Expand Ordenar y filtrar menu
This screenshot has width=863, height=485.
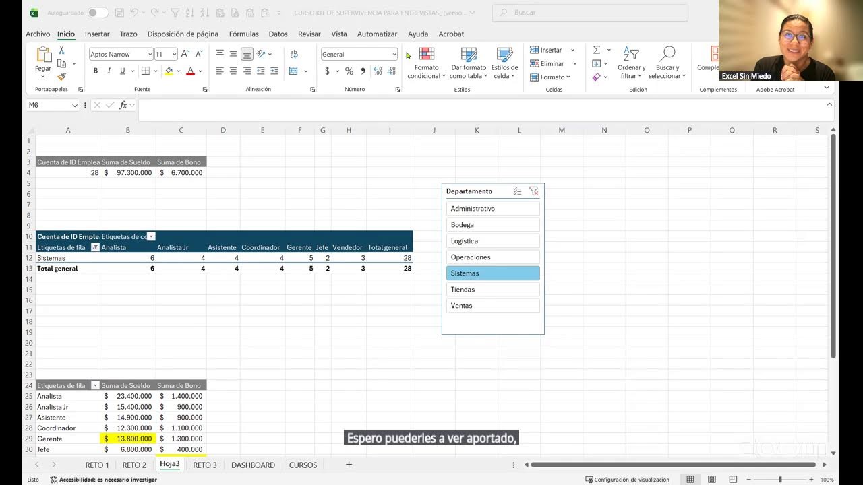631,63
